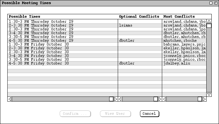
Task: Click right arrow of Must Conflicts scrollbar
Action: click(x=204, y=99)
